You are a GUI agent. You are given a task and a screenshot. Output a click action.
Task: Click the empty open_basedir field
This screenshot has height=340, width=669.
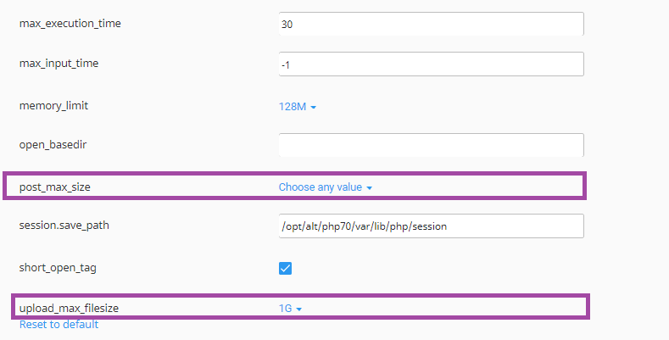click(431, 145)
